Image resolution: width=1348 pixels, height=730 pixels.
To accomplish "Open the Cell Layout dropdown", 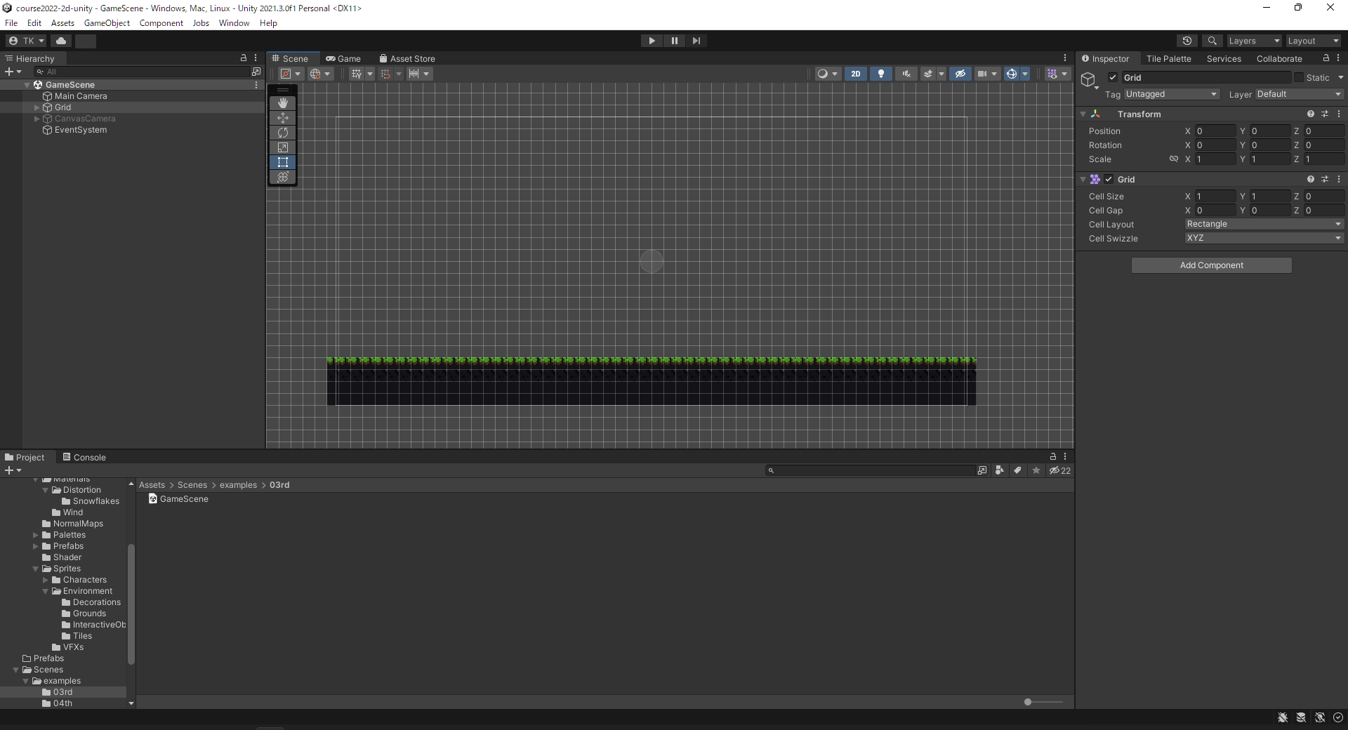I will coord(1264,224).
